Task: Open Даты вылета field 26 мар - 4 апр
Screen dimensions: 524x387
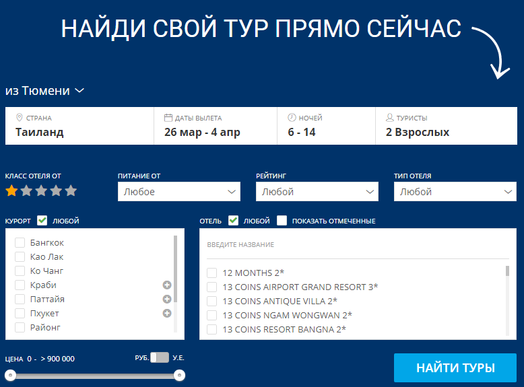Action: 216,126
